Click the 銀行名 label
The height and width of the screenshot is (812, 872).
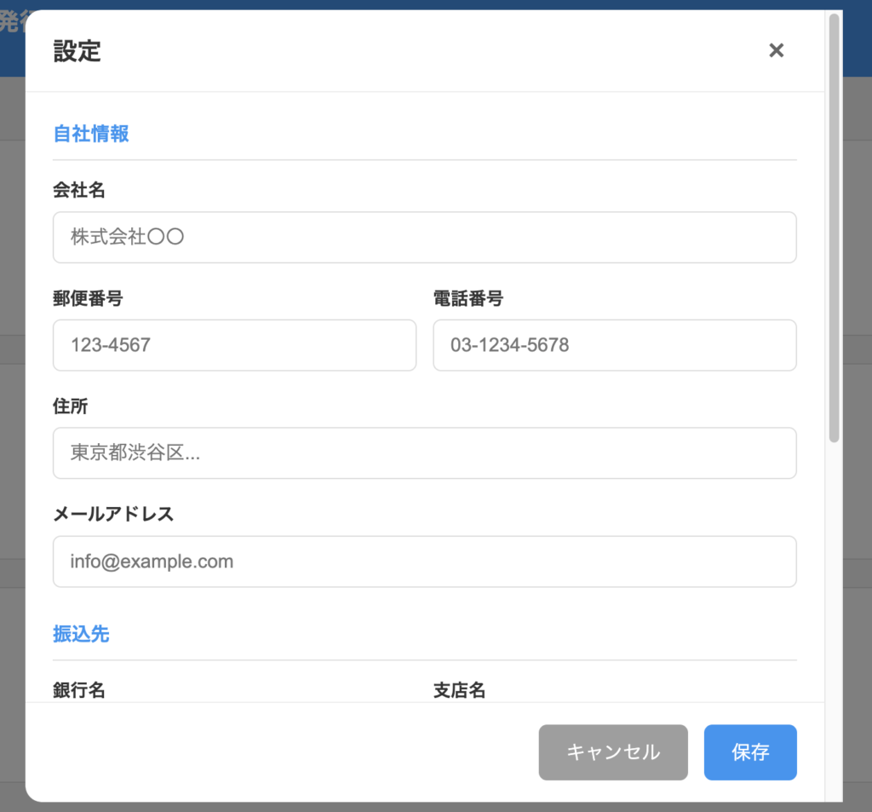click(79, 690)
